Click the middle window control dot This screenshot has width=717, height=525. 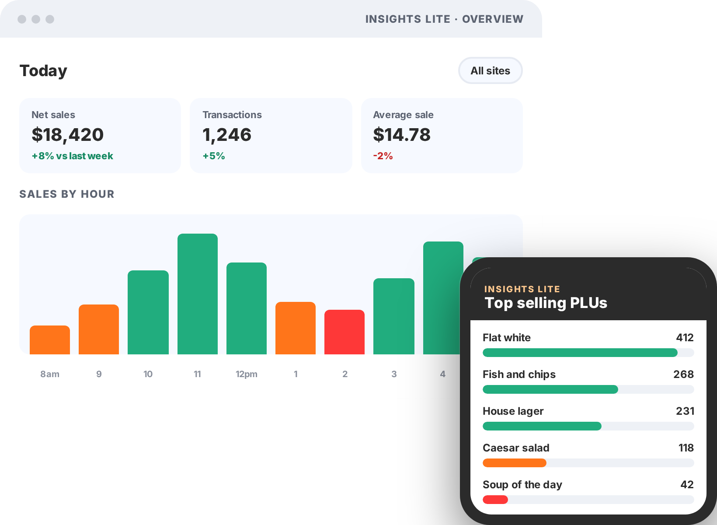click(36, 19)
